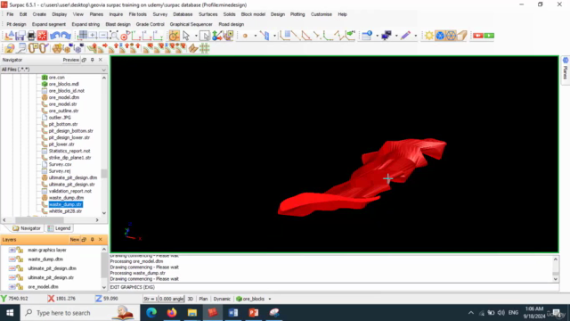The width and height of the screenshot is (570, 321).
Task: Open the All Files filter dropdown
Action: pos(104,70)
